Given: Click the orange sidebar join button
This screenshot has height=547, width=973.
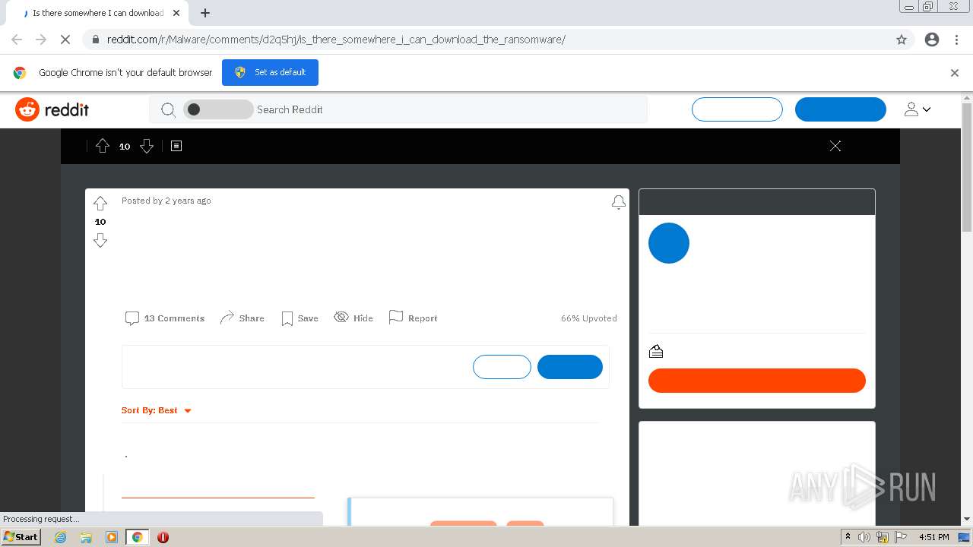Looking at the screenshot, I should click(757, 381).
